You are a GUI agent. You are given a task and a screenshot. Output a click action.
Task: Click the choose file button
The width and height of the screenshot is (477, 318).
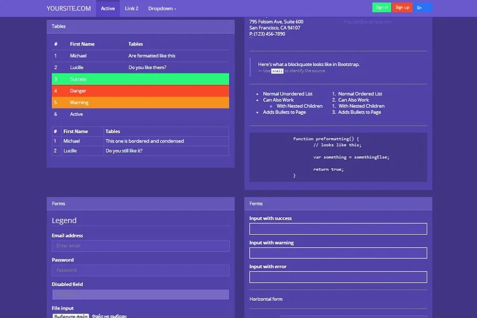pyautogui.click(x=71, y=316)
